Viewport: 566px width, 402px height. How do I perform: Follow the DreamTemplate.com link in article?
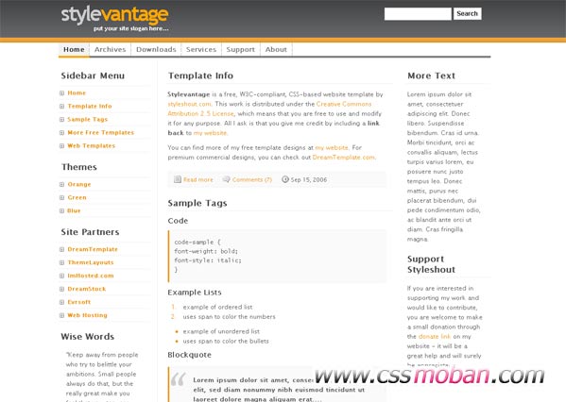(343, 158)
